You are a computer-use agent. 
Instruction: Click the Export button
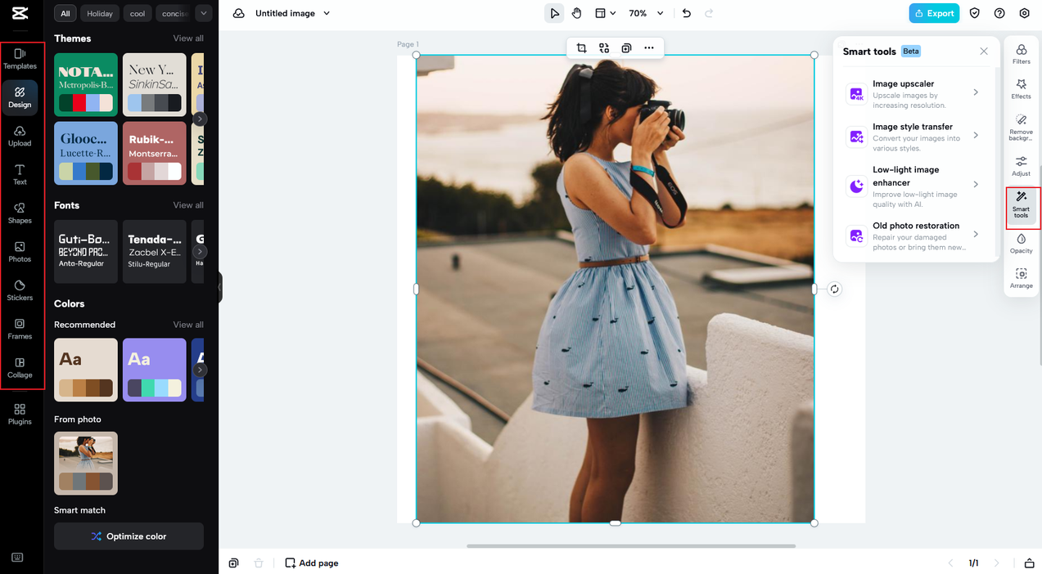pyautogui.click(x=934, y=13)
